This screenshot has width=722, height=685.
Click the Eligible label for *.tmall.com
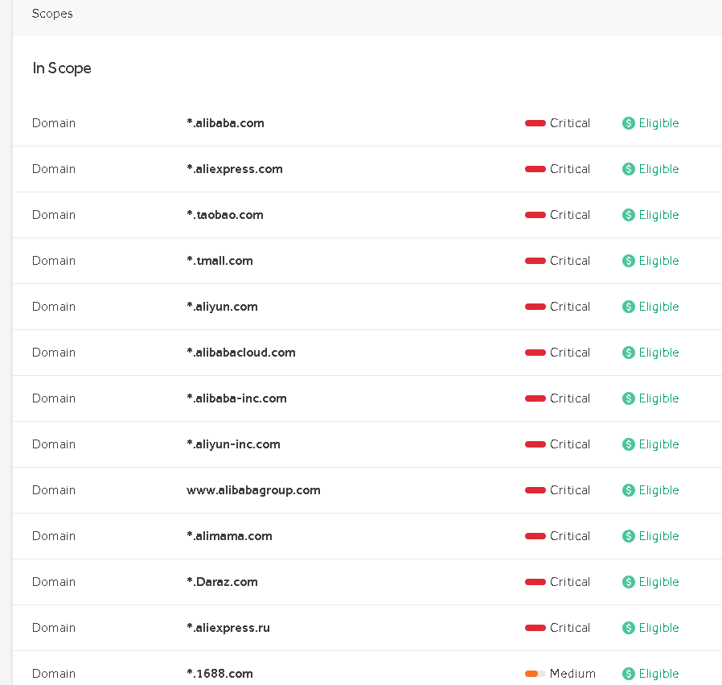(x=658, y=261)
